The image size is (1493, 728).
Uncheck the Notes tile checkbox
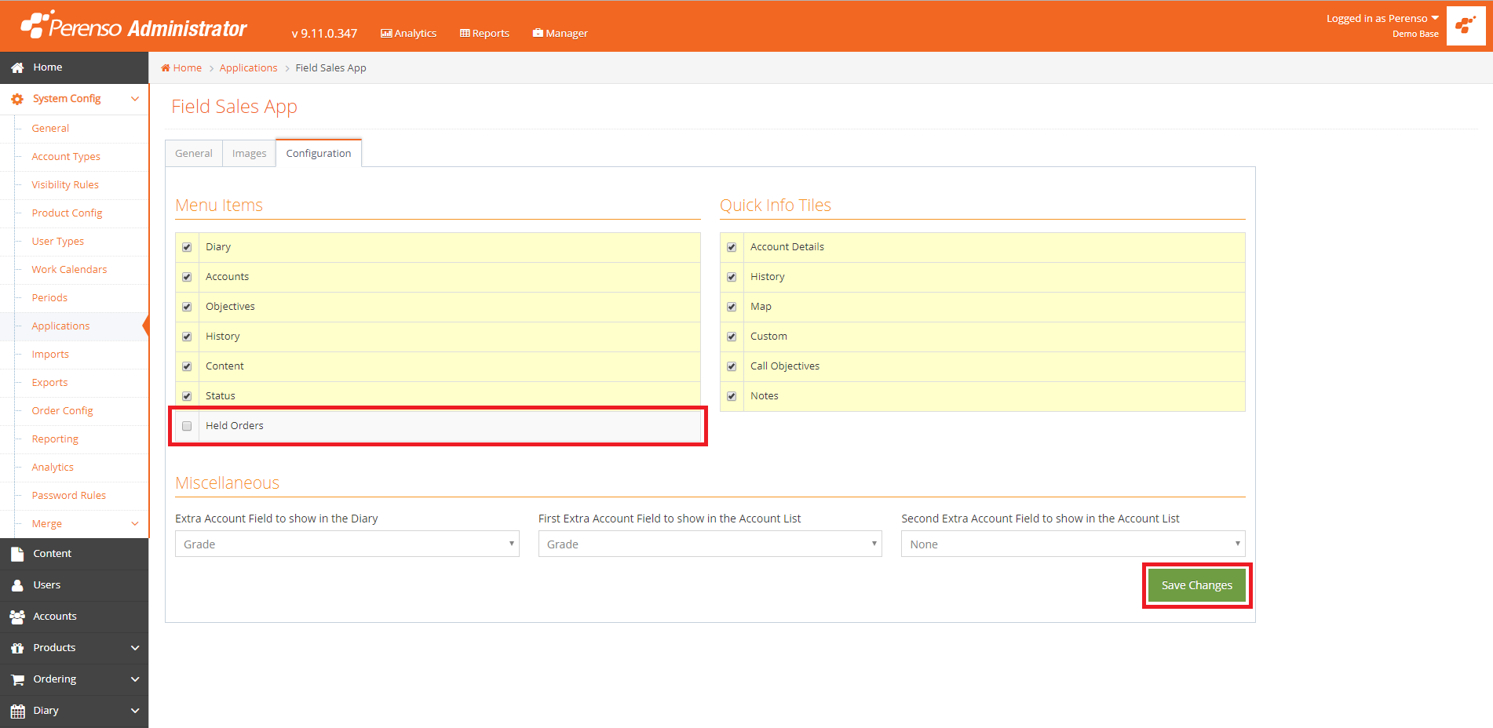point(732,396)
